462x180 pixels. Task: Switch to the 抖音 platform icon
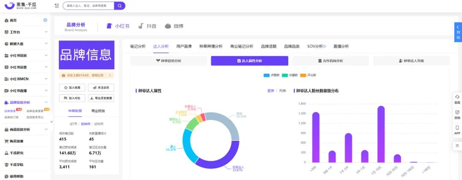tap(147, 26)
